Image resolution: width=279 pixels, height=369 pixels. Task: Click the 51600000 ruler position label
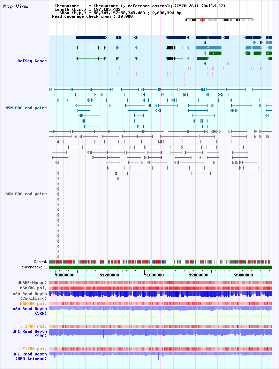tap(154, 275)
